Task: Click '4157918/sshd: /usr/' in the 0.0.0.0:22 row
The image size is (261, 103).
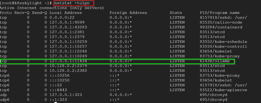Action: 224,18
